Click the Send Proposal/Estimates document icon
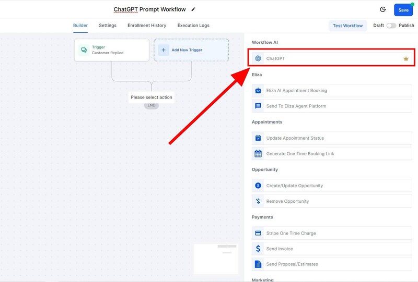Screen dimensions: 418x282 click(258, 264)
